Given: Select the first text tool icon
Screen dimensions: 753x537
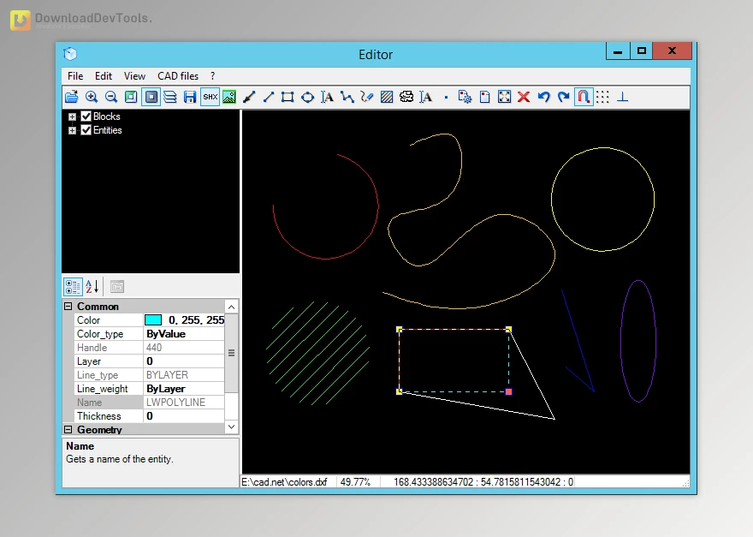Looking at the screenshot, I should click(327, 97).
